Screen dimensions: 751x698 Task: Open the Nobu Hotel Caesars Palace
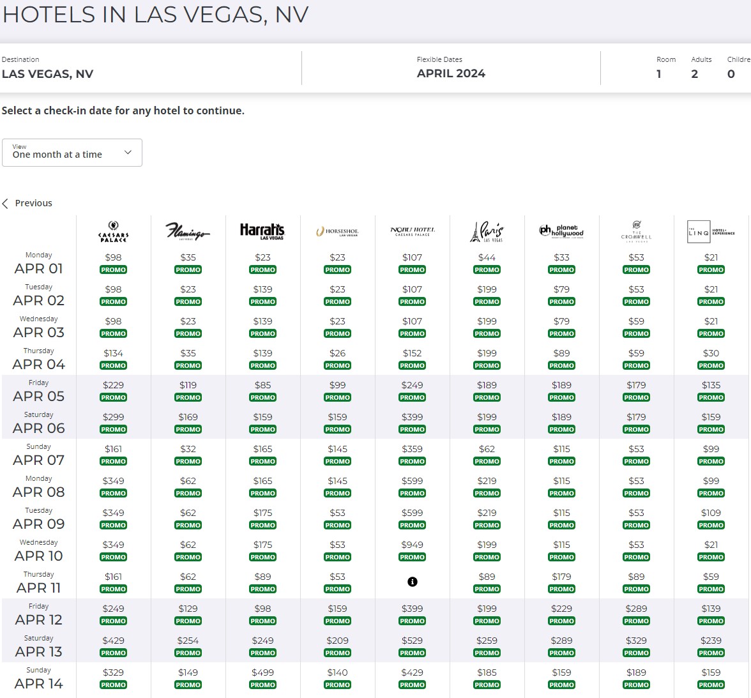[412, 231]
